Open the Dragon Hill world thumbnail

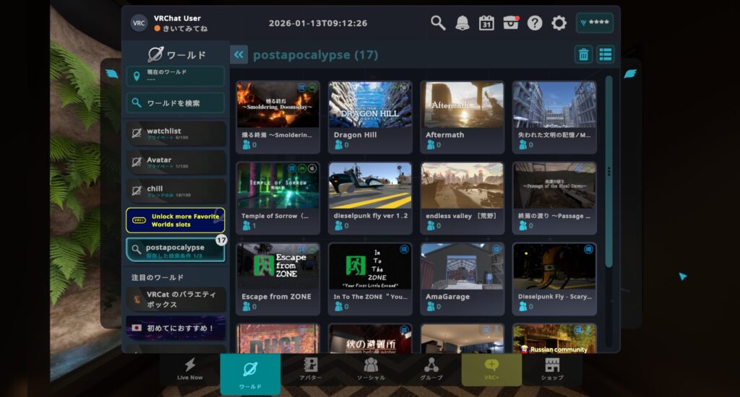click(x=370, y=105)
